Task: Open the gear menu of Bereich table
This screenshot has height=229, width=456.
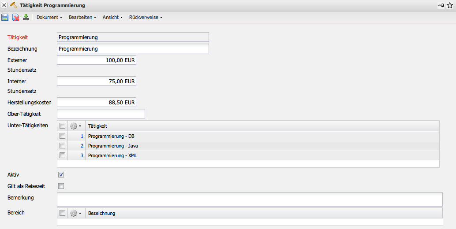Action: click(x=76, y=213)
